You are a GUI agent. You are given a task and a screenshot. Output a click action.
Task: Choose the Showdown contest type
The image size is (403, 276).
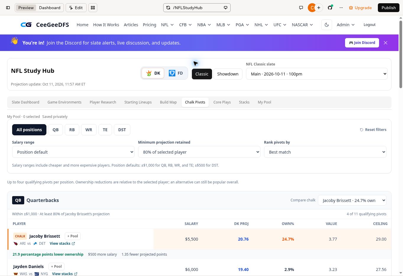click(x=228, y=74)
